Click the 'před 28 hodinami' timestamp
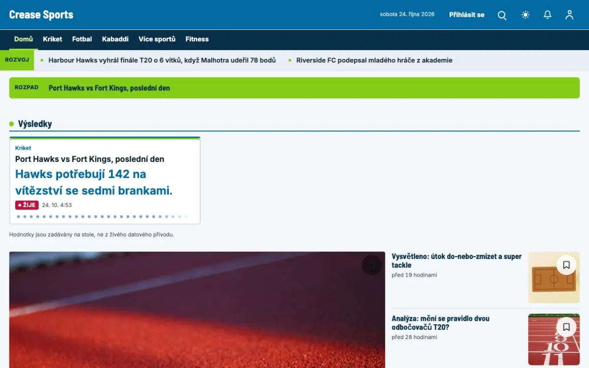This screenshot has width=589, height=368. (x=414, y=337)
